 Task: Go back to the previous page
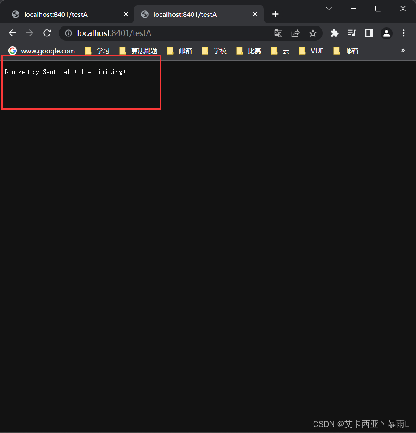coord(13,33)
